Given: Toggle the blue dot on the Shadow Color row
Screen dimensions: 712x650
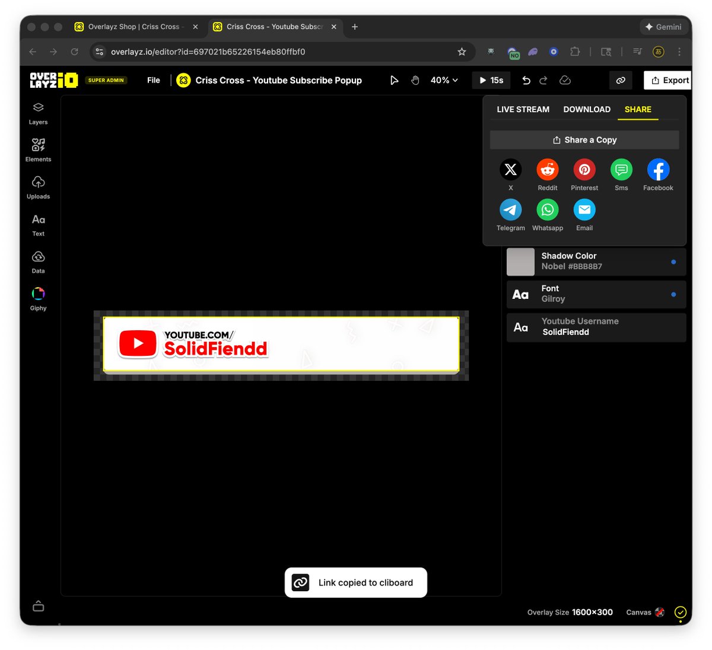Looking at the screenshot, I should click(x=673, y=262).
